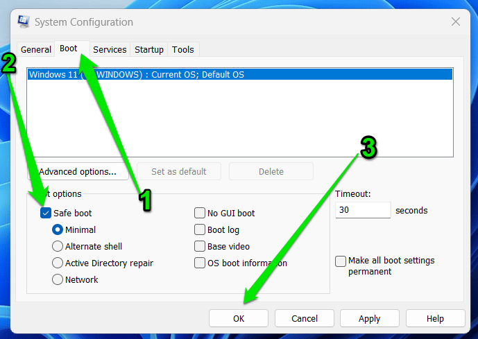The height and width of the screenshot is (339, 478).
Task: Tick the Boot log checkbox
Action: click(x=200, y=229)
